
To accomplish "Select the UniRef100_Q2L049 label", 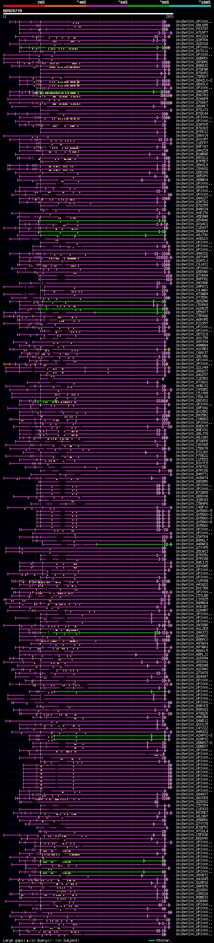I will click(192, 367).
